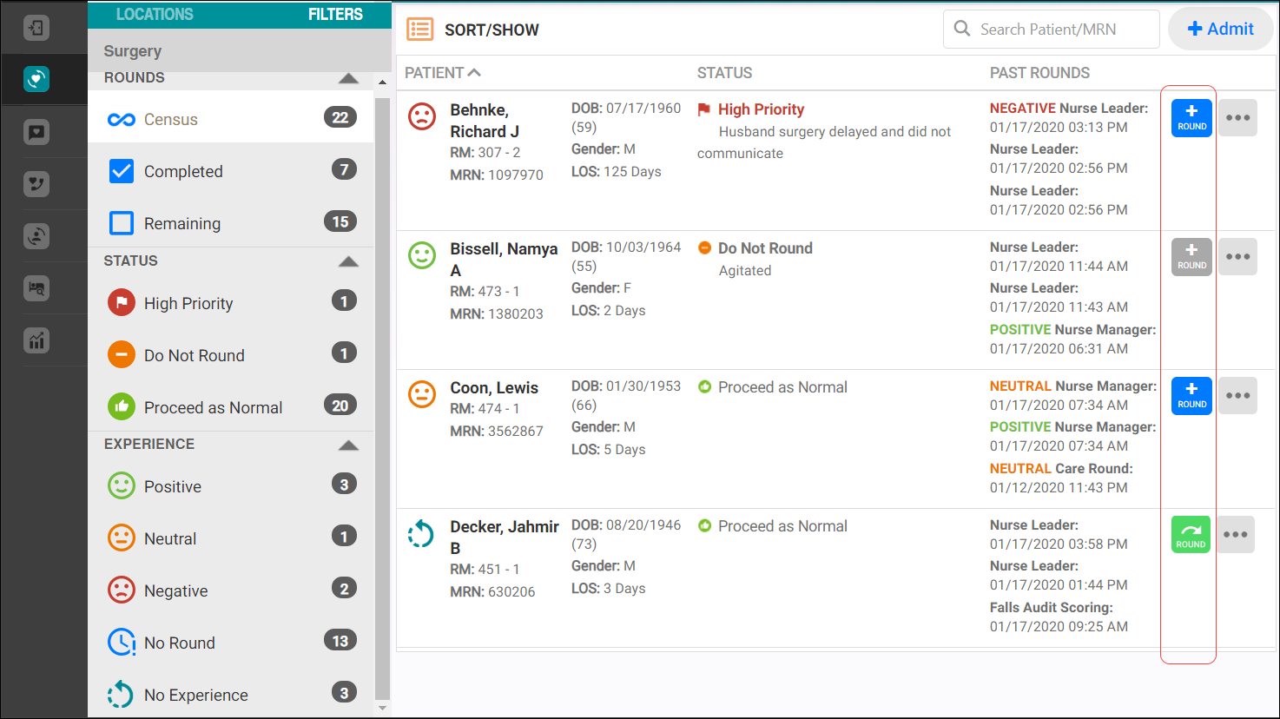Switch to the Filters tab
This screenshot has height=719, width=1280.
tap(335, 14)
